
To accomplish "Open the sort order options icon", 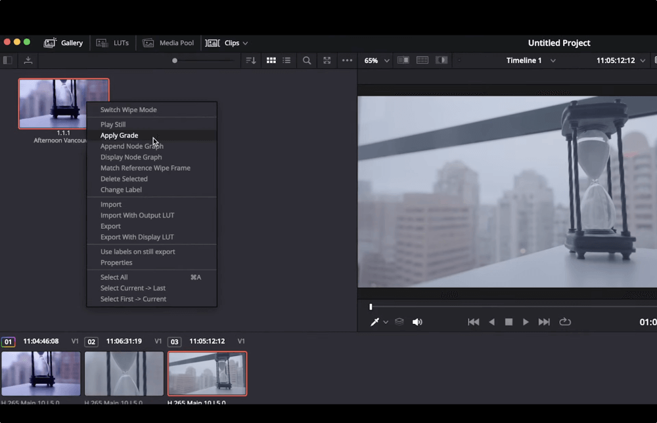I will tap(250, 60).
